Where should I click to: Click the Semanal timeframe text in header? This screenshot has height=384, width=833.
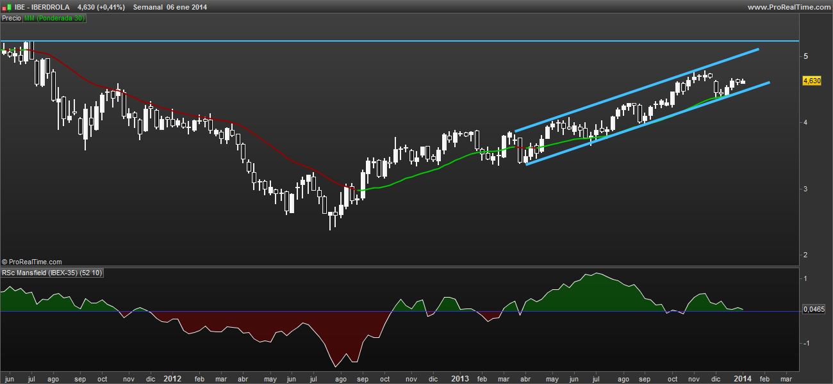[x=147, y=7]
